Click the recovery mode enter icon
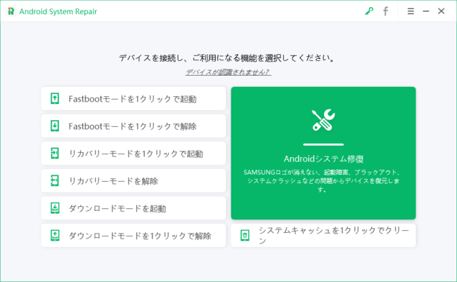The height and width of the screenshot is (282, 457). [55, 153]
